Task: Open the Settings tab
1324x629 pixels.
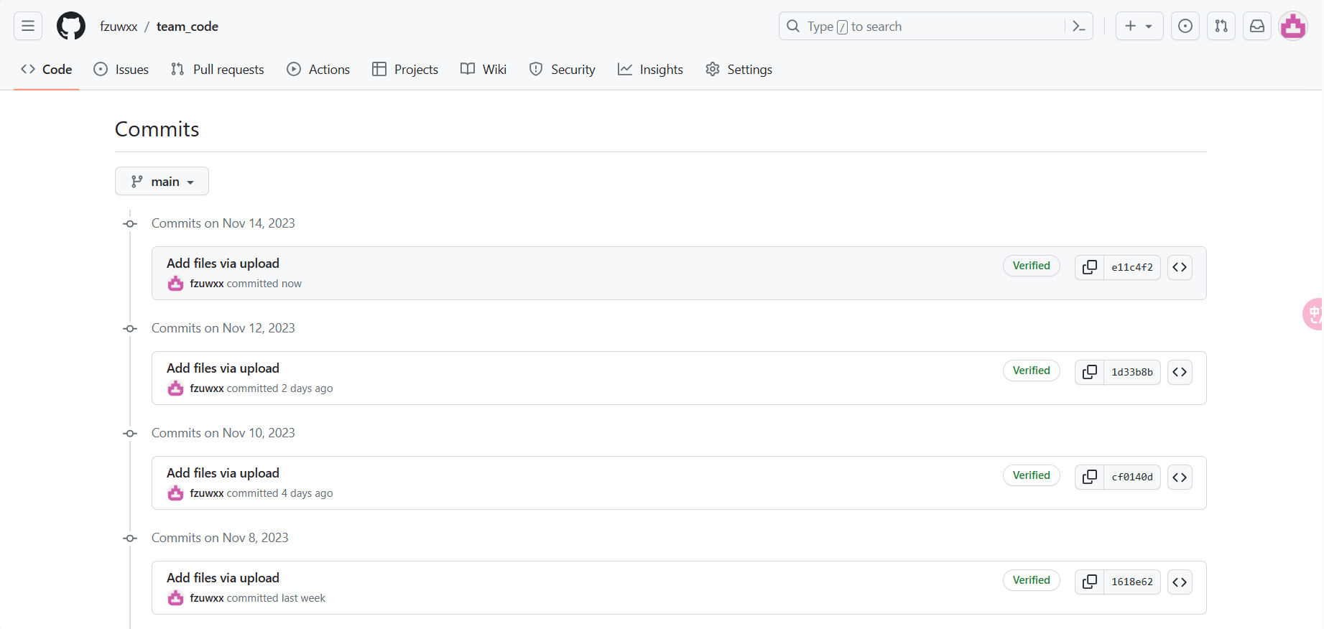Action: pos(739,70)
